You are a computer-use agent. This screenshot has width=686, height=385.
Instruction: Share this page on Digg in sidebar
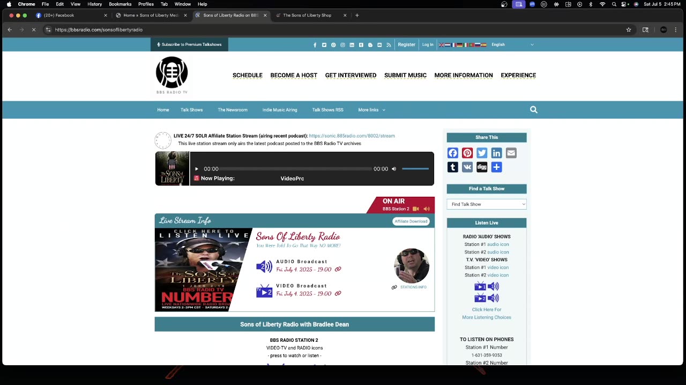(482, 167)
